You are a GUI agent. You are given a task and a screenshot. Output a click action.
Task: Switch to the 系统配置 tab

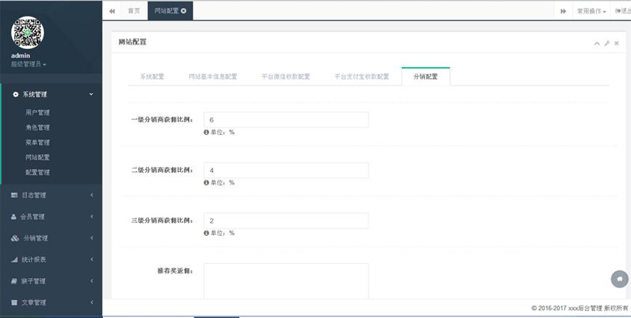coord(152,77)
